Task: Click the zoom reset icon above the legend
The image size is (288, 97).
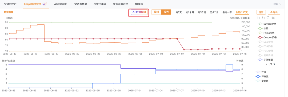Action: tap(263, 18)
